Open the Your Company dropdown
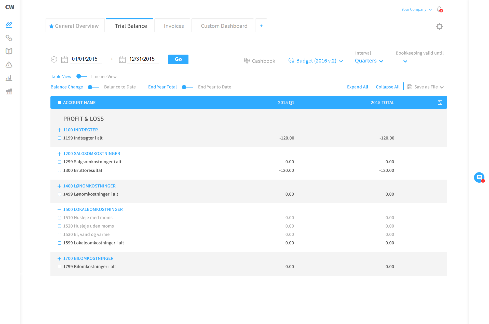This screenshot has height=324, width=489. tap(417, 9)
